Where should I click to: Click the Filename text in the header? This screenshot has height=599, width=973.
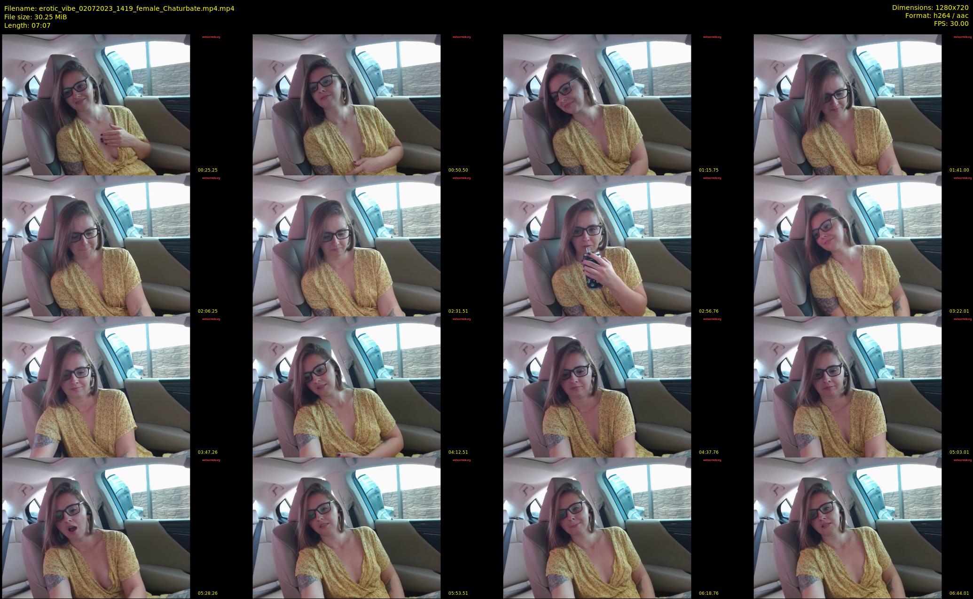pyautogui.click(x=119, y=8)
